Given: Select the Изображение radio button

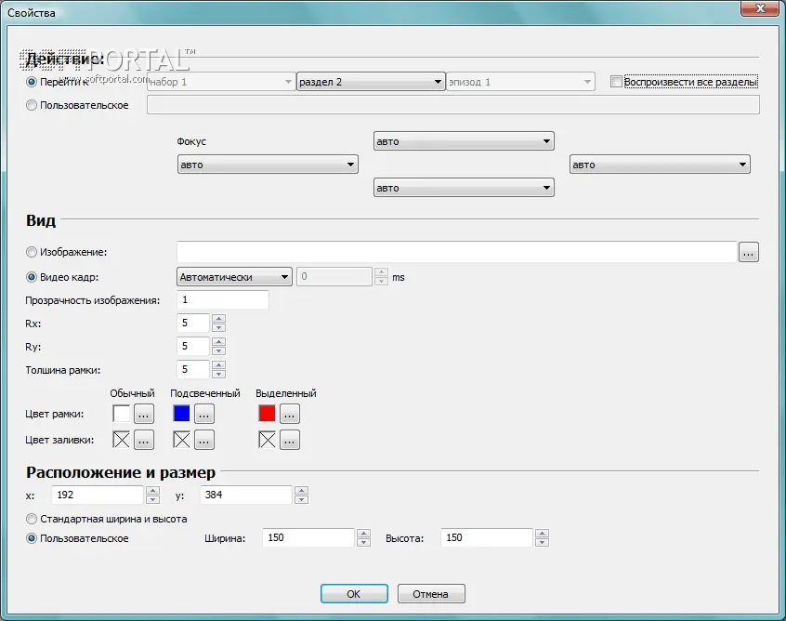Looking at the screenshot, I should [33, 252].
